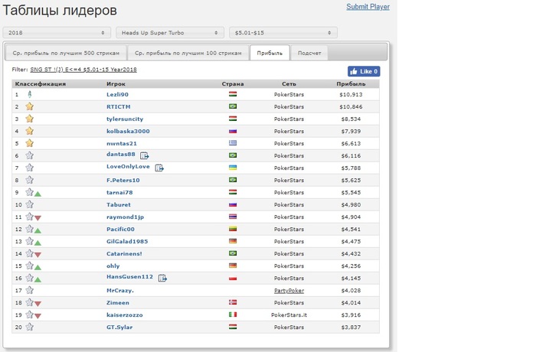Open the 2018 year dropdown

coord(57,33)
